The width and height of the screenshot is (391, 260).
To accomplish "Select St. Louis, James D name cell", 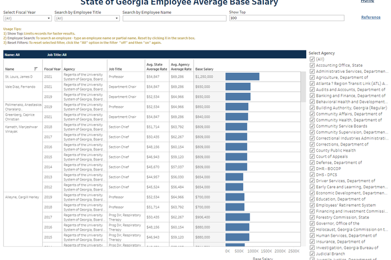I will coord(23,77).
